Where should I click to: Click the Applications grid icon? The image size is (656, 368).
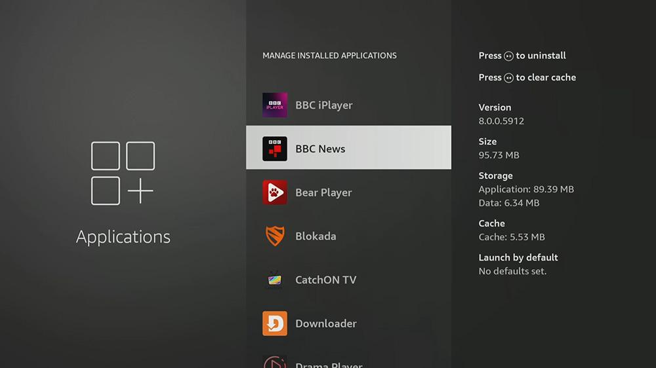(123, 174)
